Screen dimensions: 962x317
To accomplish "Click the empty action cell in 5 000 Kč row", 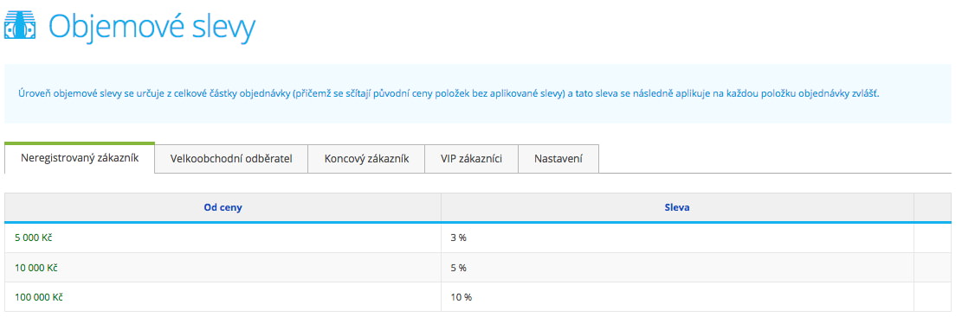I will [x=933, y=238].
